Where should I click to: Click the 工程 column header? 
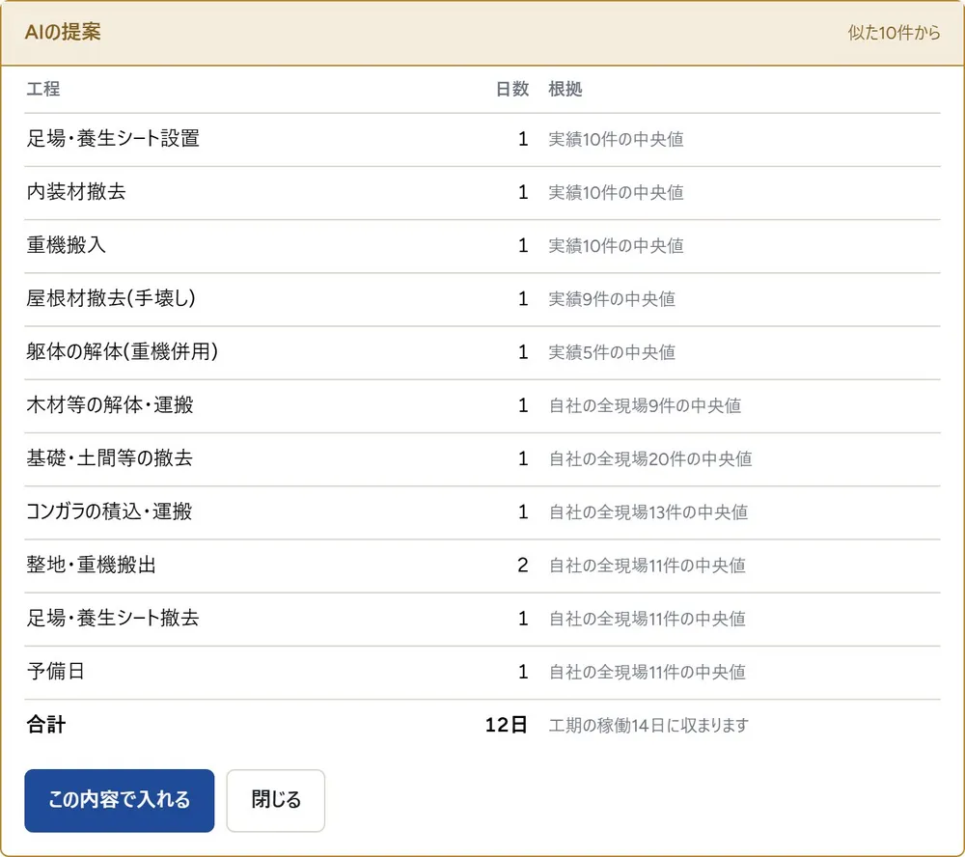click(43, 89)
